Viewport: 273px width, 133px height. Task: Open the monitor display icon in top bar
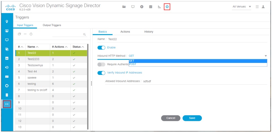tap(133, 7)
